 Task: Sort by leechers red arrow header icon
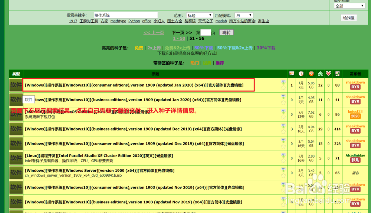(x=328, y=74)
